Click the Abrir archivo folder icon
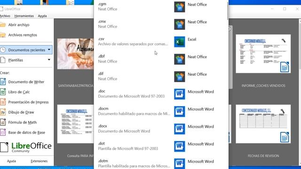The image size is (301, 169). pyautogui.click(x=3, y=25)
